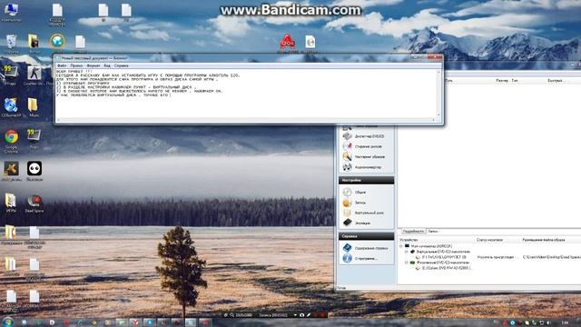581x327 pixels.
Task: Click the volume icon in system tray
Action: click(x=548, y=323)
